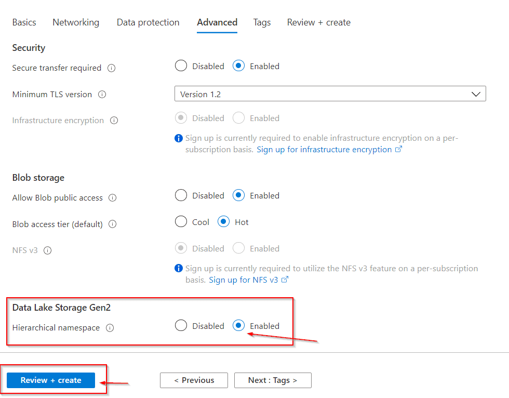The image size is (509, 398).
Task: Select Disabled for Hierarchical namespace
Action: (181, 326)
